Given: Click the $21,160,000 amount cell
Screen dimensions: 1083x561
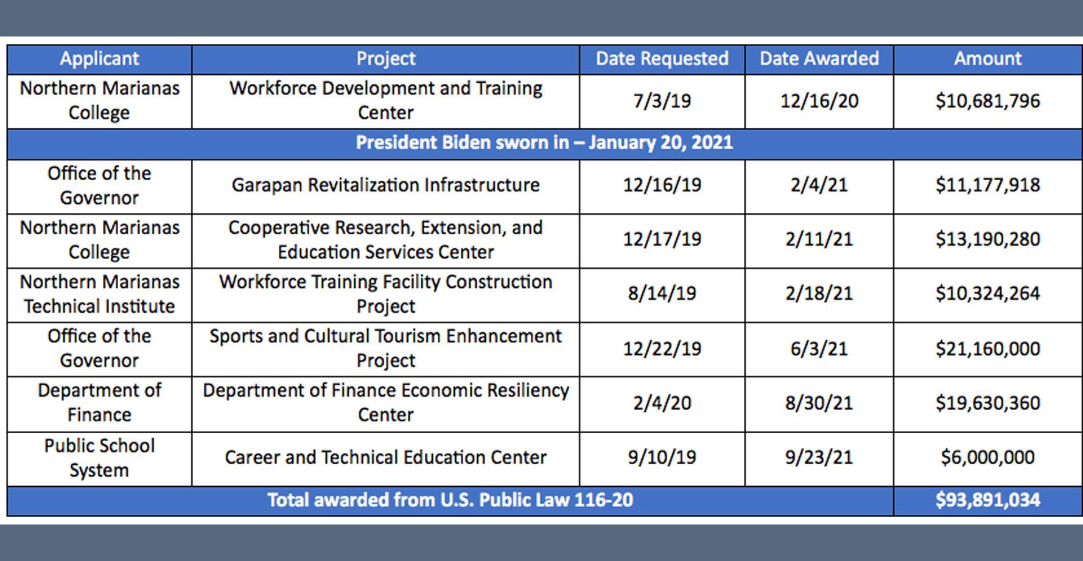Looking at the screenshot, I should (987, 349).
